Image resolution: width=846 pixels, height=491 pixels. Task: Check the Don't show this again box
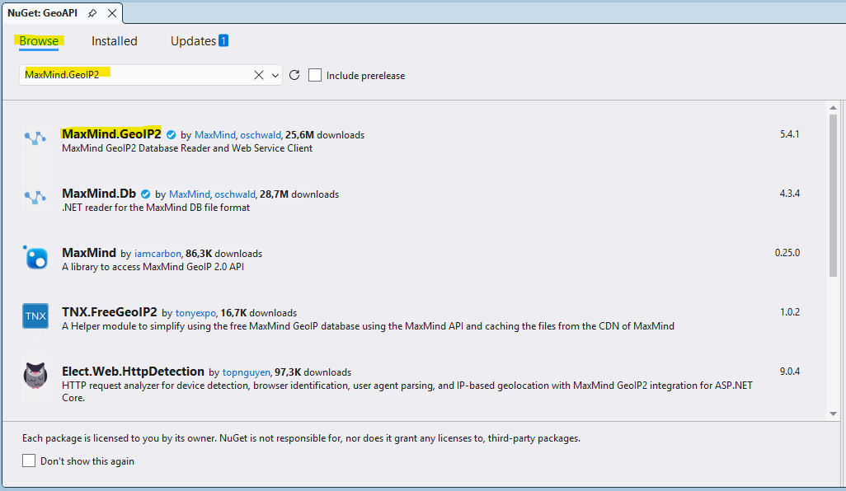tap(30, 461)
